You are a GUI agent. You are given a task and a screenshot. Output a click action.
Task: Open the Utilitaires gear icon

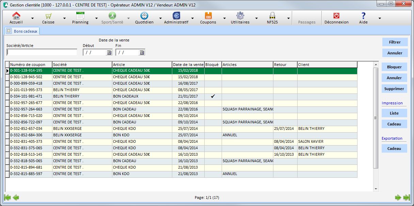[240, 16]
